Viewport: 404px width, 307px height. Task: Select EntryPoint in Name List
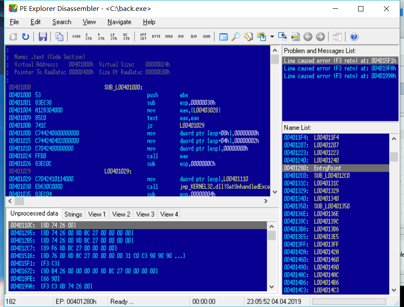tap(336, 168)
